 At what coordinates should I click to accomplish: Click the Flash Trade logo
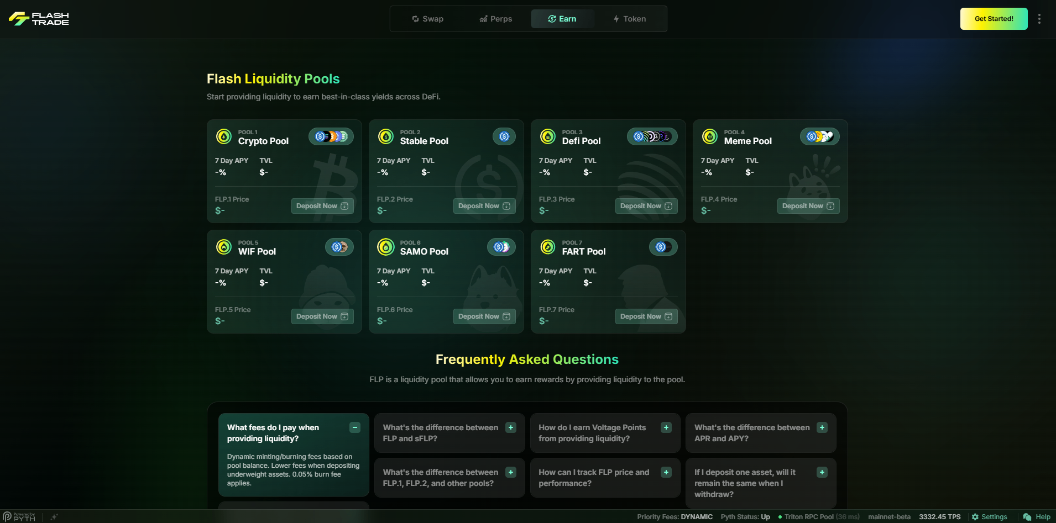pyautogui.click(x=39, y=19)
